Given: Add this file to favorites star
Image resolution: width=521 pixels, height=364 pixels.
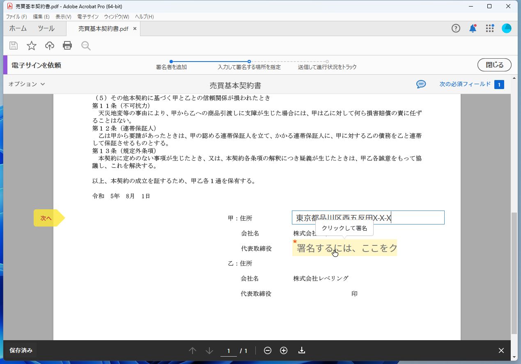Looking at the screenshot, I should 31,46.
